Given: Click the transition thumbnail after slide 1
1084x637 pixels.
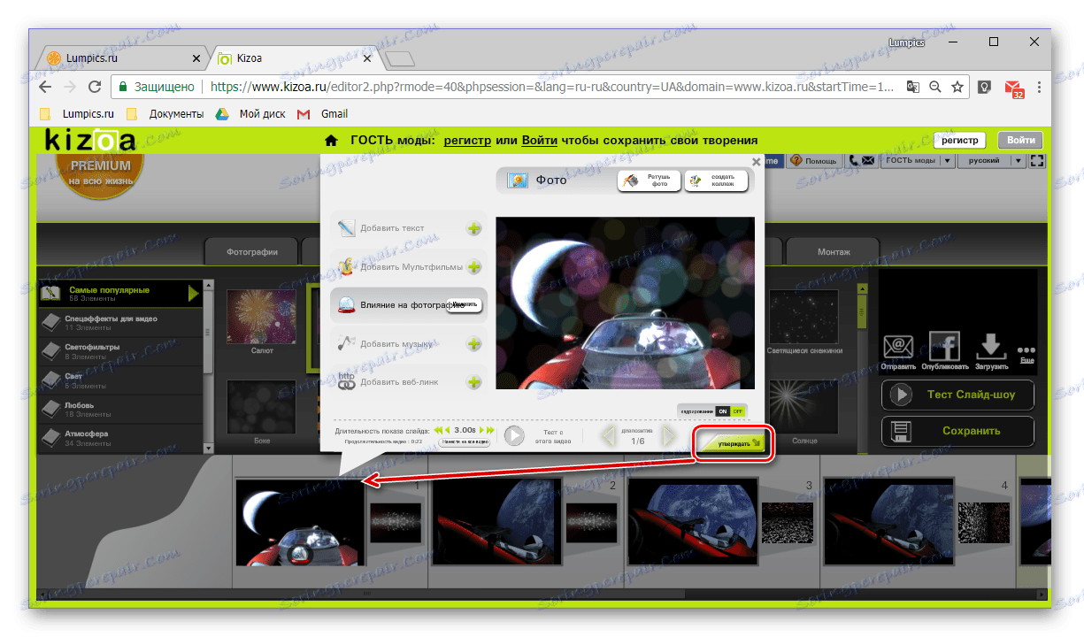Looking at the screenshot, I should [x=395, y=522].
